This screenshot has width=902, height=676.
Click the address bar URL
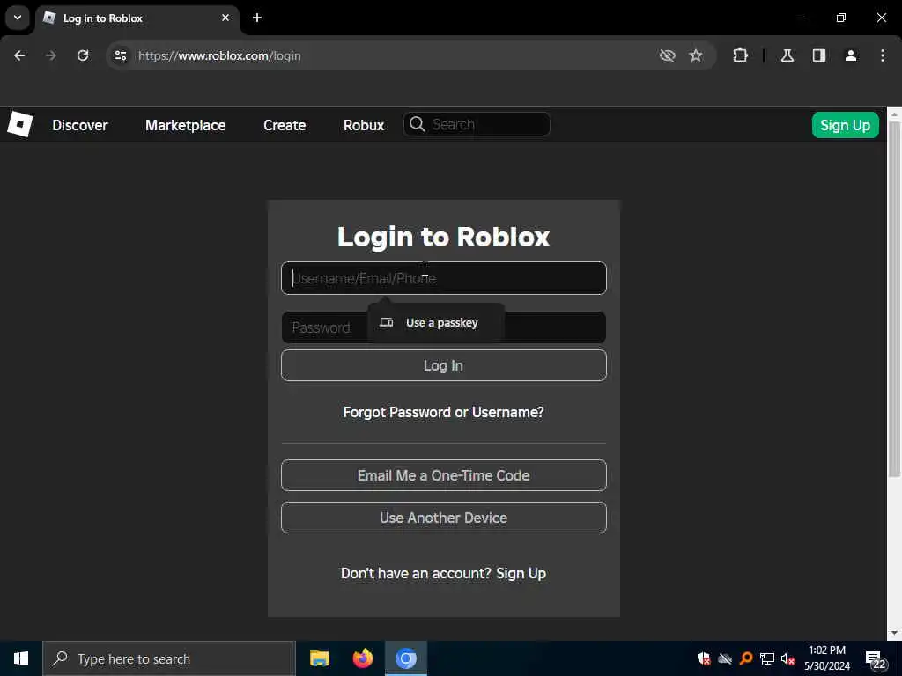[x=219, y=55]
